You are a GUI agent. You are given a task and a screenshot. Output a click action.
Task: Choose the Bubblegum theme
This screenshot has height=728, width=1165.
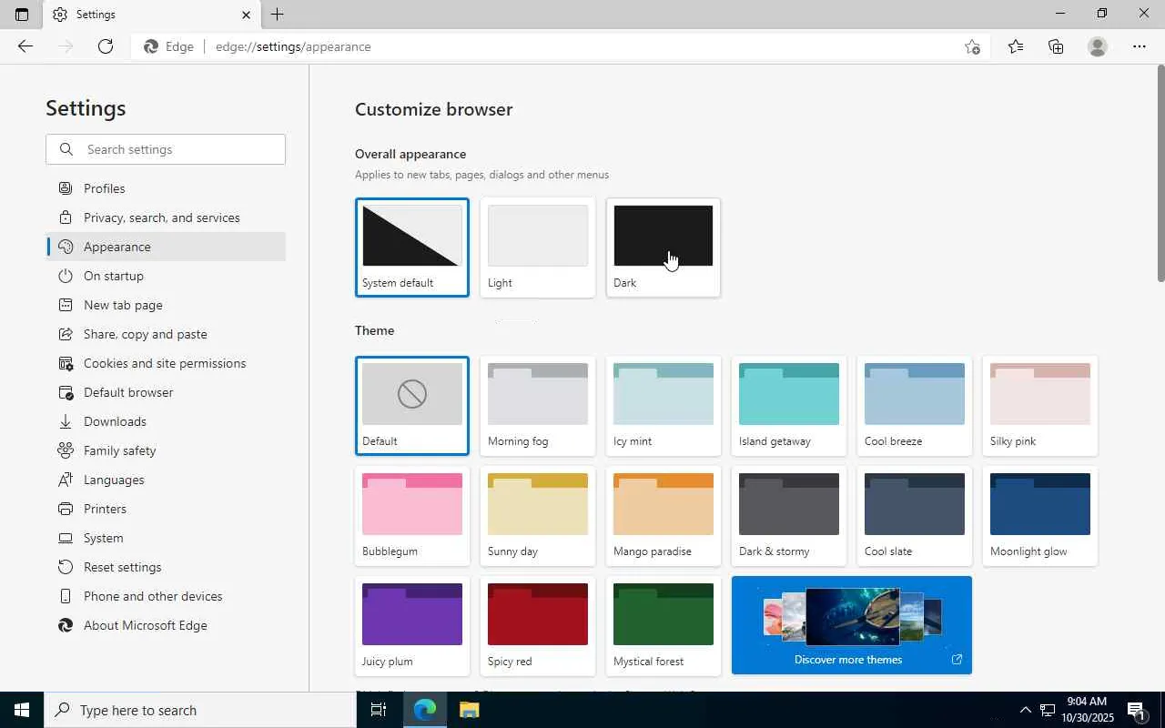(x=412, y=516)
